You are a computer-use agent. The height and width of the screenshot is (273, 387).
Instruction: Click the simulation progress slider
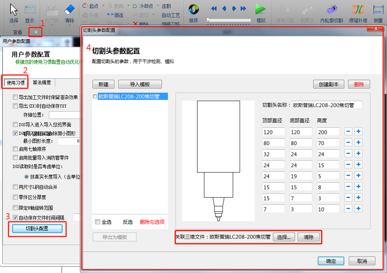pyautogui.click(x=229, y=20)
